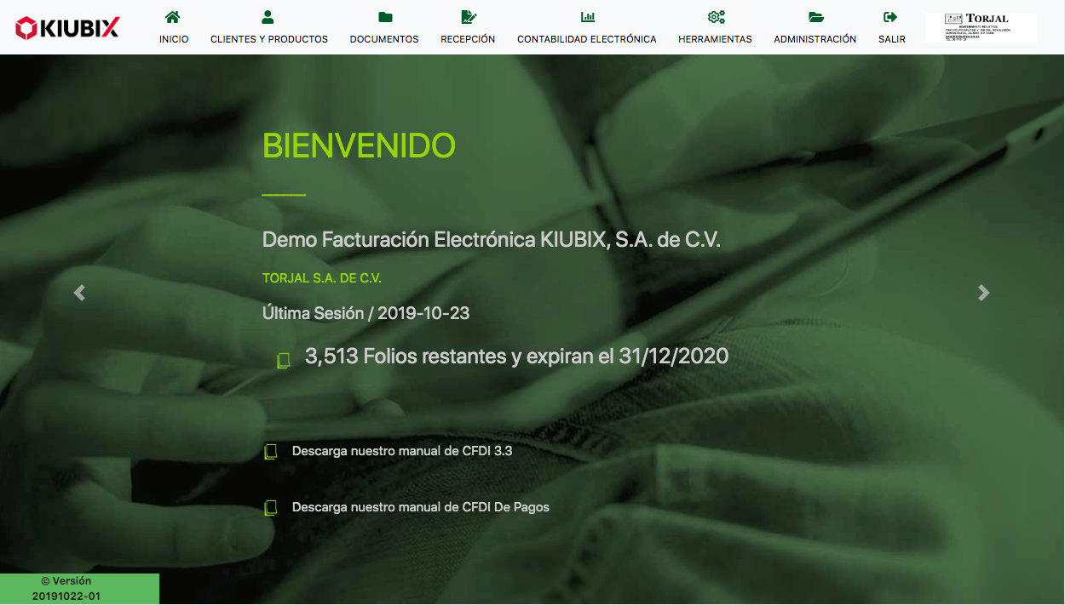The width and height of the screenshot is (1065, 605).
Task: Click the open folder icon above Administración
Action: 815,17
